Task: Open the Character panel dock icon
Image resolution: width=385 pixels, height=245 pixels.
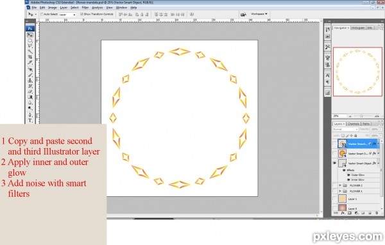Action: coord(327,76)
